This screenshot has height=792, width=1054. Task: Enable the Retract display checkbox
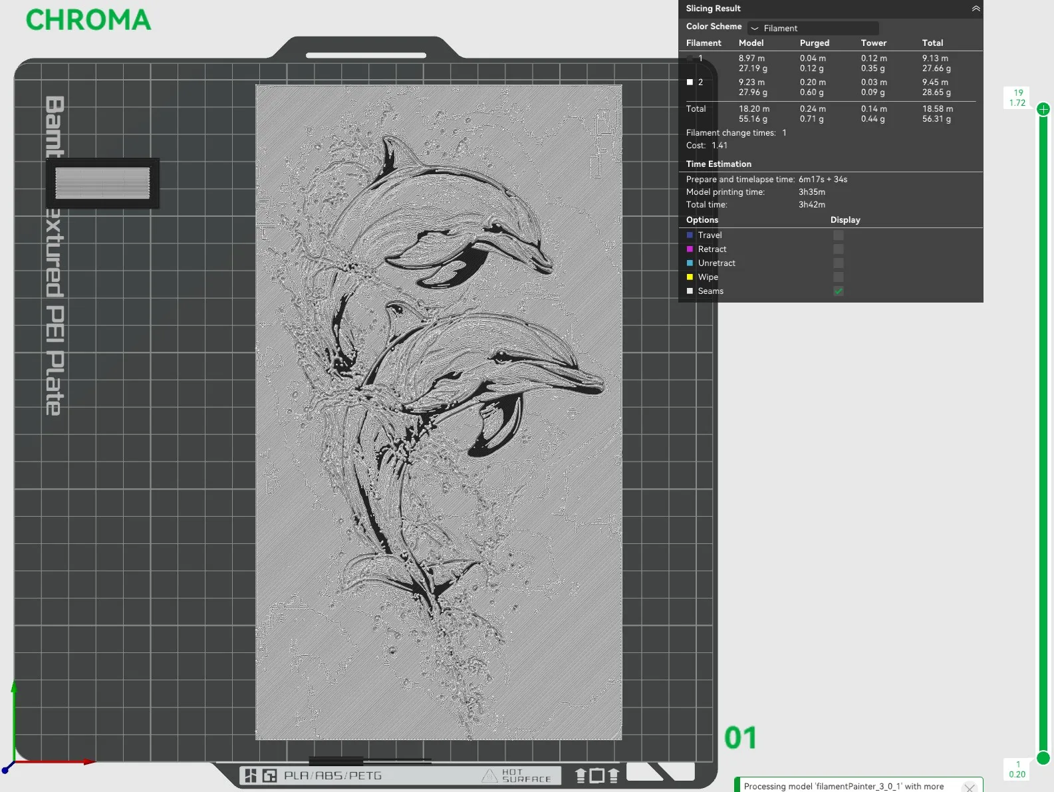(839, 249)
